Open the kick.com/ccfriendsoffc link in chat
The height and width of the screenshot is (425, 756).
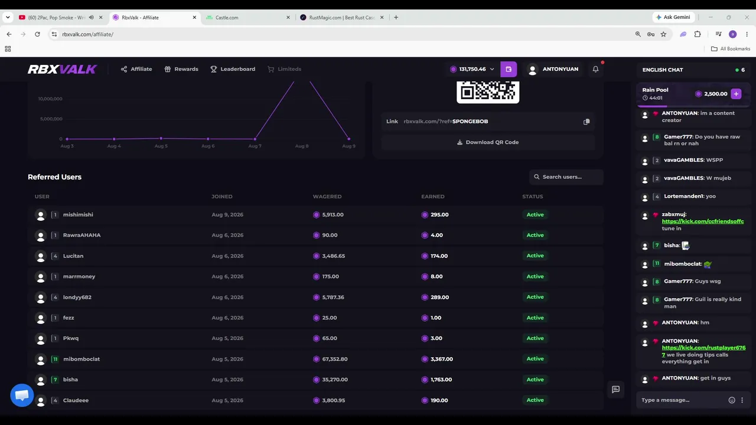[x=703, y=221]
